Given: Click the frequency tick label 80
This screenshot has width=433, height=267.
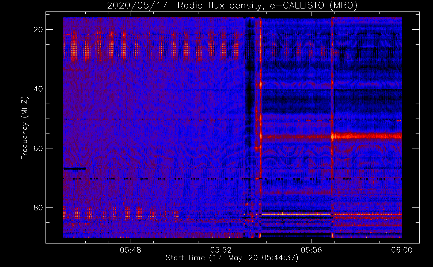Looking at the screenshot, I should pos(38,208).
